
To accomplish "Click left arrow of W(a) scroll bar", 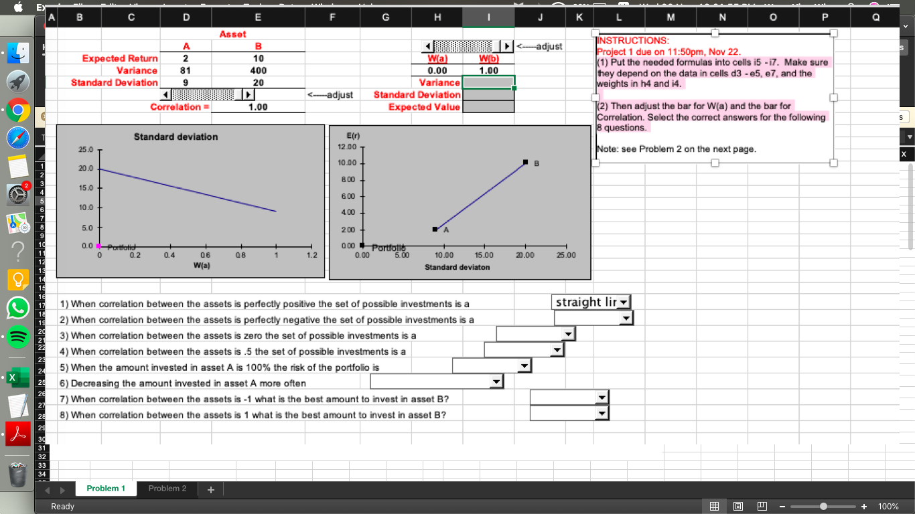I will point(427,46).
